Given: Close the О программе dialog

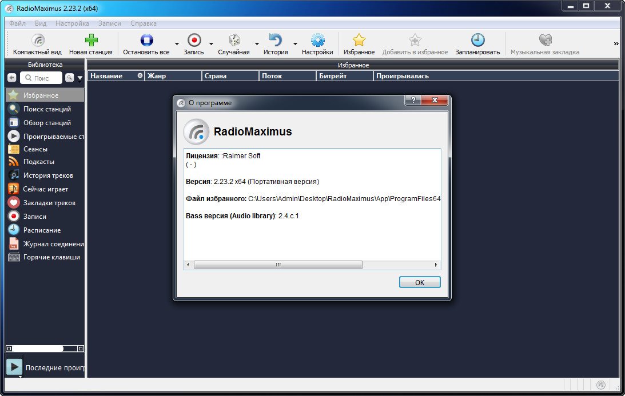Looking at the screenshot, I should (x=435, y=100).
